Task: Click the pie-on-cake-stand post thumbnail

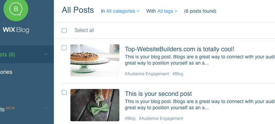Action: tap(95, 60)
